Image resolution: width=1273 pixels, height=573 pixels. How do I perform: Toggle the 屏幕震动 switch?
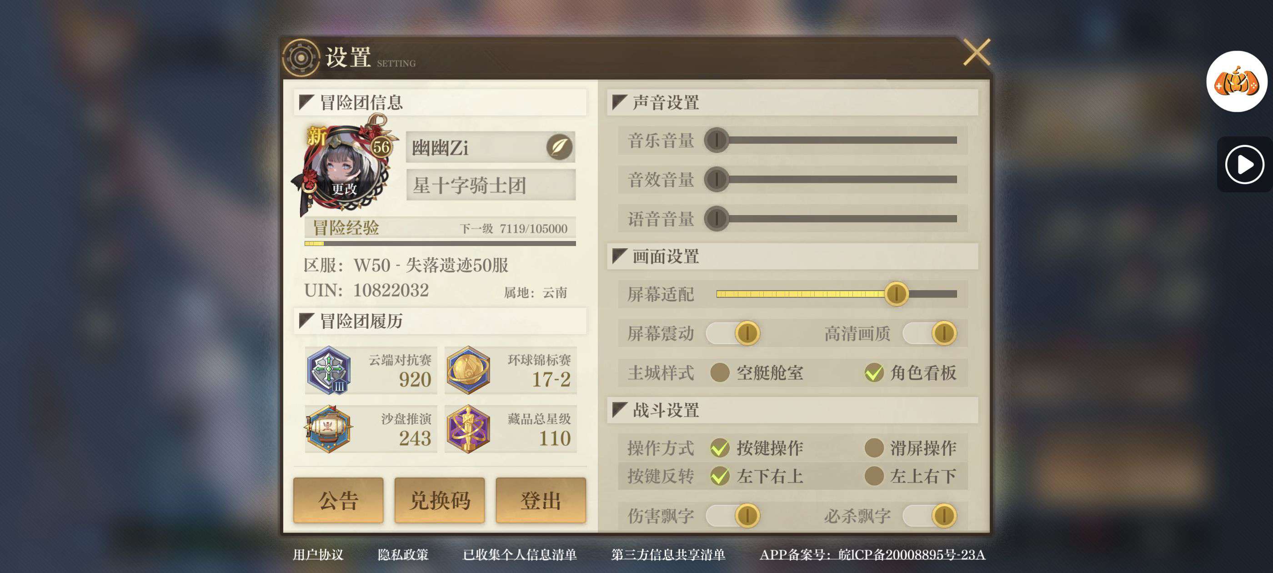pyautogui.click(x=733, y=333)
